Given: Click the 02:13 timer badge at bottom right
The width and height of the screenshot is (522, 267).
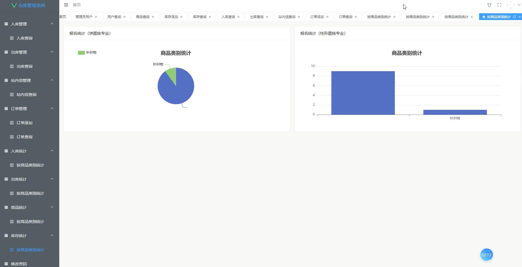Looking at the screenshot, I should click(x=486, y=255).
